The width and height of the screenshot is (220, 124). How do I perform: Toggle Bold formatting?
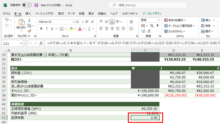(41, 29)
